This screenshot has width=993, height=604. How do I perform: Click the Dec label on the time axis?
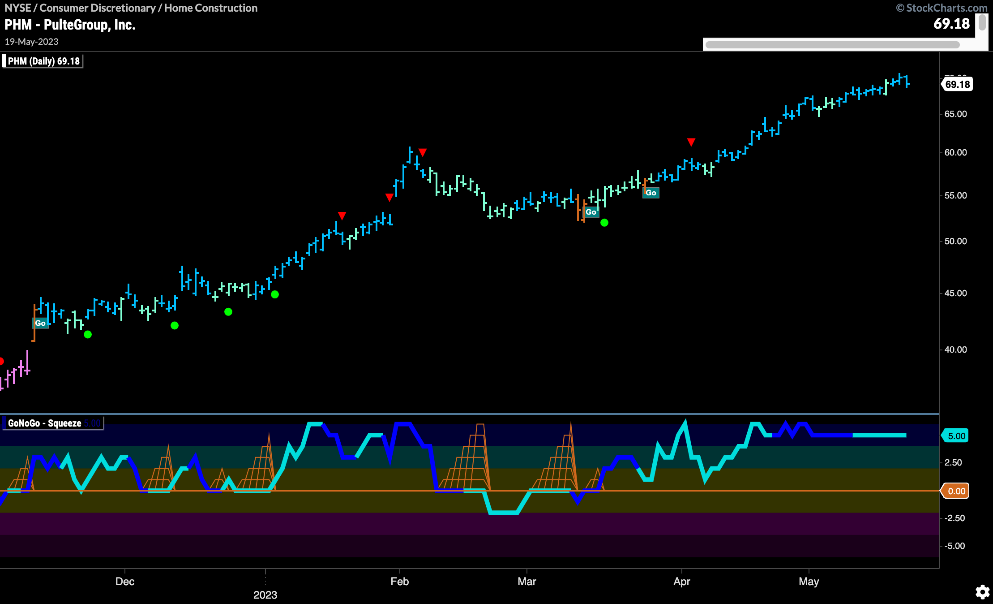[124, 582]
